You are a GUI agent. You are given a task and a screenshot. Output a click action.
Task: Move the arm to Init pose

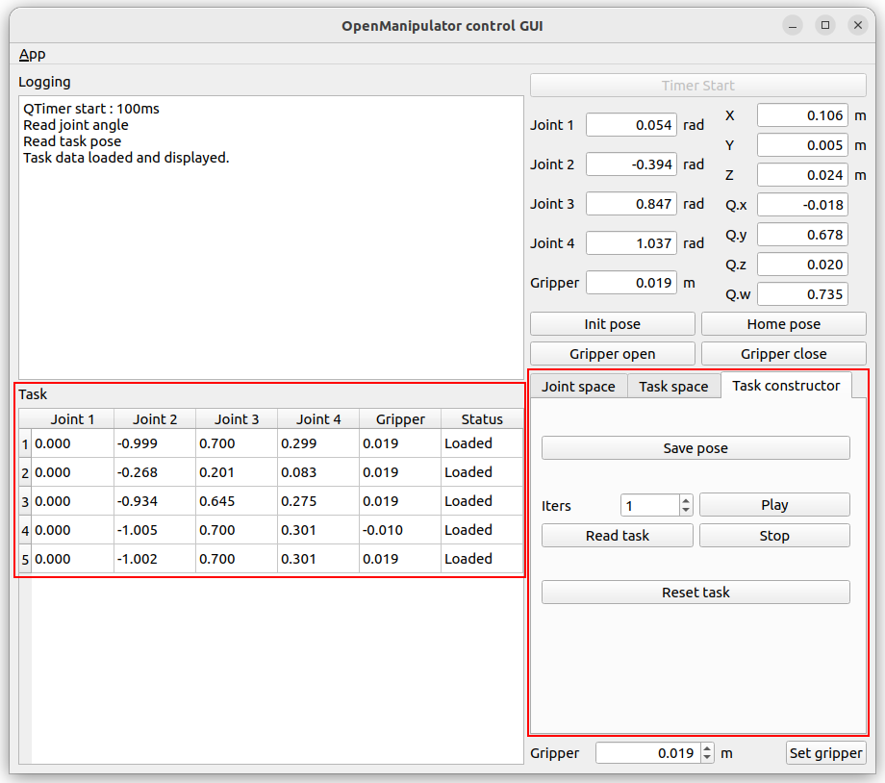point(612,324)
